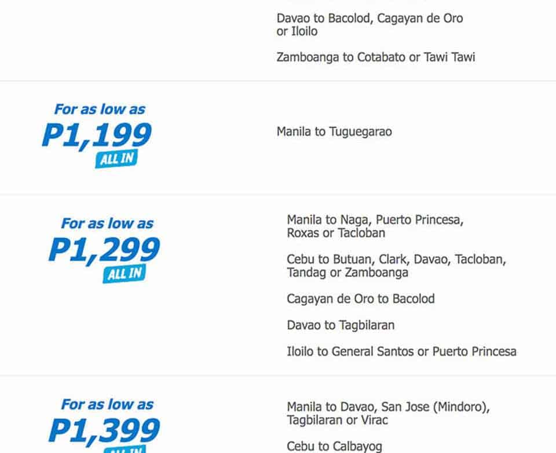Select Manila to Davao, San Jose (Mindoro) route
556x453 pixels.
[388, 413]
